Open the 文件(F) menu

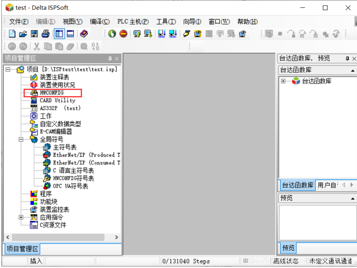click(x=19, y=22)
